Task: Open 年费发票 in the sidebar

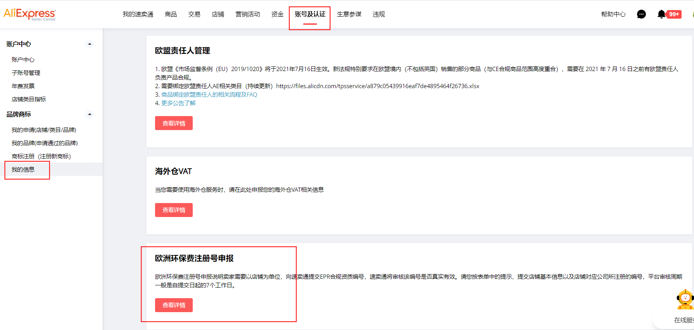Action: pyautogui.click(x=23, y=86)
